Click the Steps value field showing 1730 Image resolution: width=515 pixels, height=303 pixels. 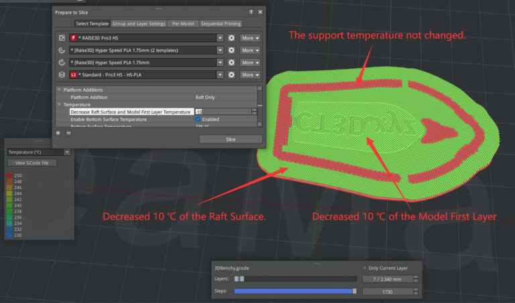pyautogui.click(x=387, y=292)
